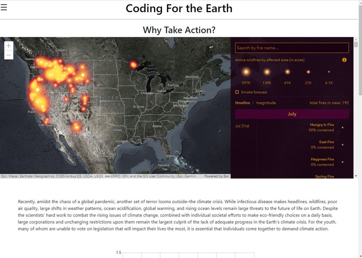Select the 139K acres legend circle
The image size is (362, 258).
point(267,72)
